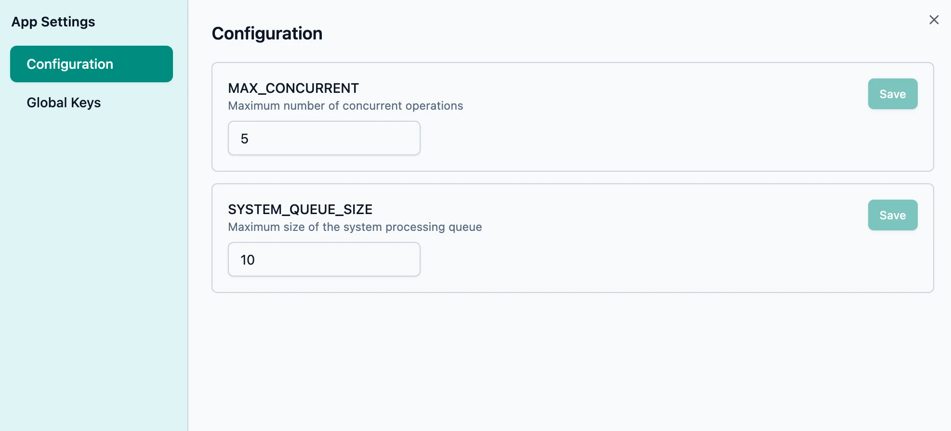Focus the SYSTEM_QUEUE_SIZE input field

point(324,260)
